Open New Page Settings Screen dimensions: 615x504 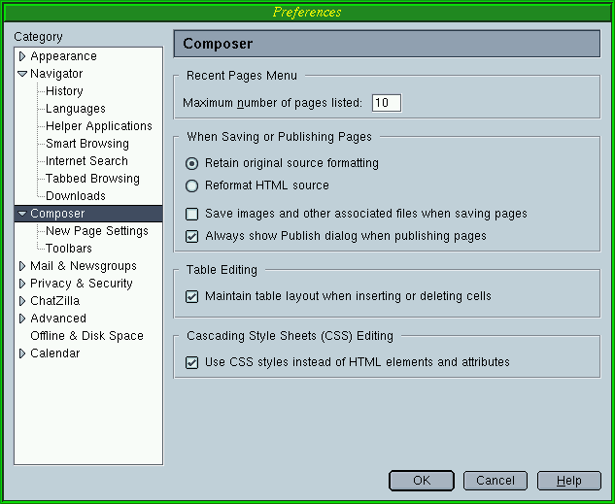pyautogui.click(x=97, y=231)
